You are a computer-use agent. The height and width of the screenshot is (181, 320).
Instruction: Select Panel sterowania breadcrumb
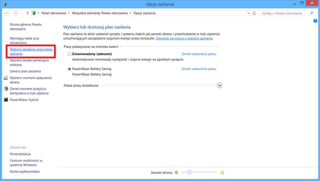54,13
